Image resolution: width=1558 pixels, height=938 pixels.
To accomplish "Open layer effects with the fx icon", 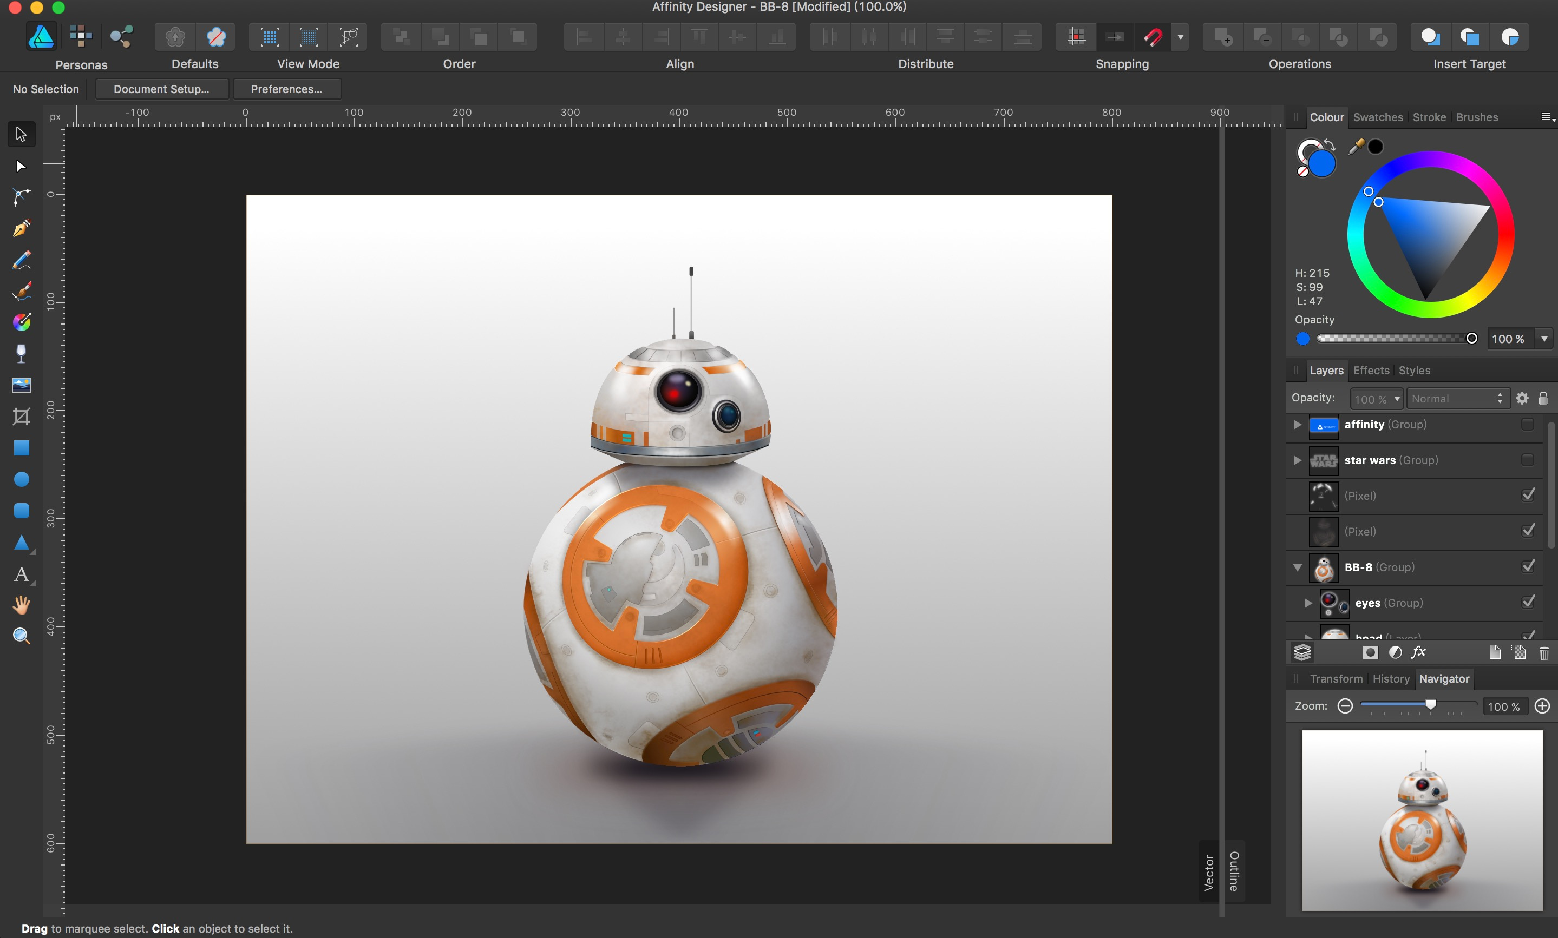I will tap(1418, 652).
